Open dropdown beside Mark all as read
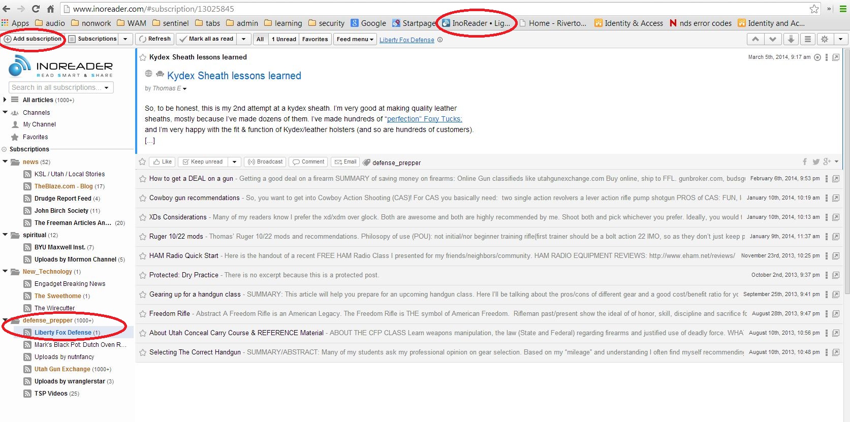This screenshot has width=850, height=422. [x=244, y=39]
